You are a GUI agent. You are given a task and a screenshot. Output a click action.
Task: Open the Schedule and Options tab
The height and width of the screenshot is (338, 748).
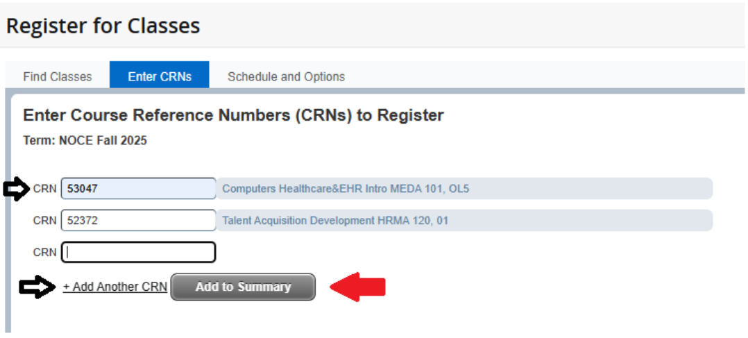tap(286, 76)
